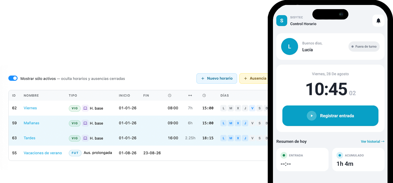The image size is (393, 183).
Task: Toggle day L in the Mañanas row
Action: click(223, 123)
